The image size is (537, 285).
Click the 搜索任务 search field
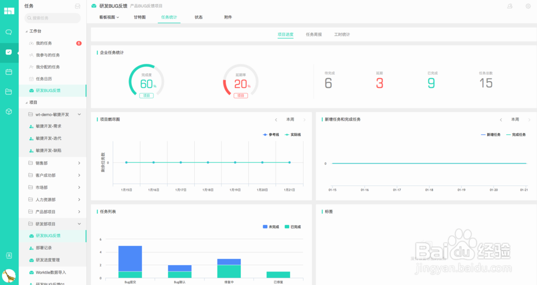point(53,18)
